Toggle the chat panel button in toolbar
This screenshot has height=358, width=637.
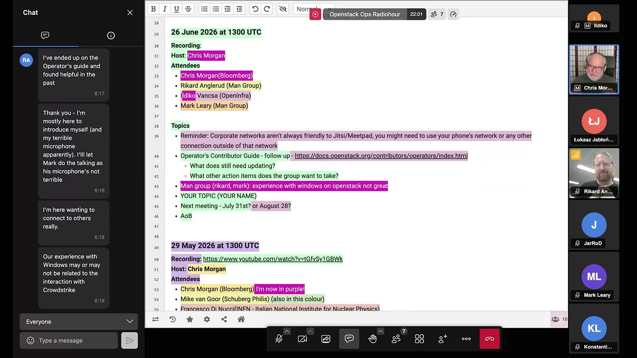tap(349, 339)
